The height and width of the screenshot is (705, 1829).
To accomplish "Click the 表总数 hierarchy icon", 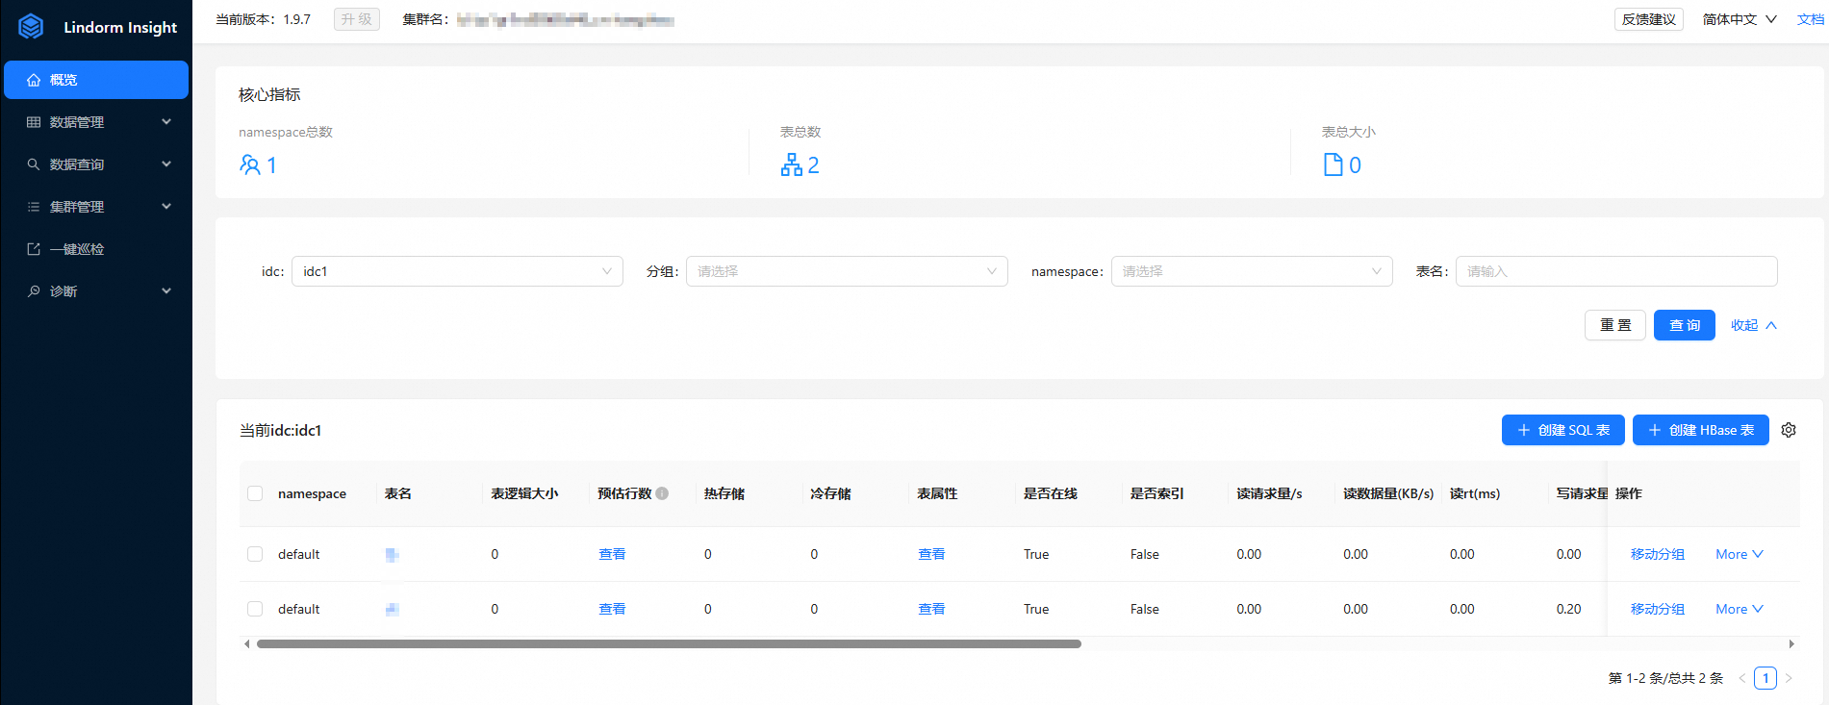I will (x=792, y=165).
